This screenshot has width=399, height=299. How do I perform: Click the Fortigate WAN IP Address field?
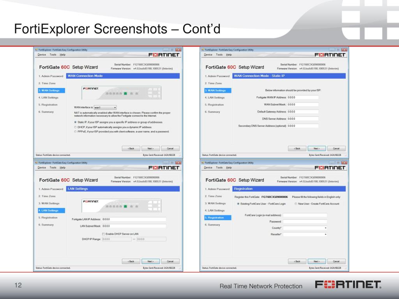tap(303, 97)
